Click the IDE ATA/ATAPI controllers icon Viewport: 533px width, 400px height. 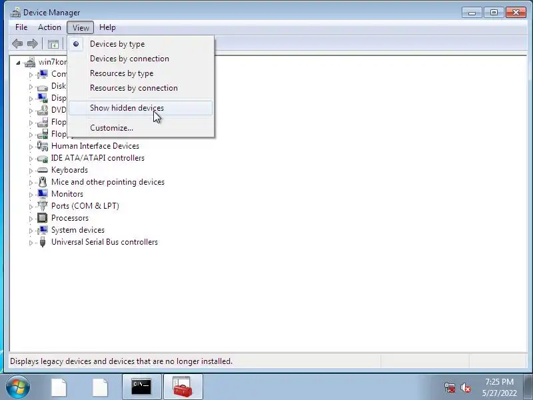43,158
